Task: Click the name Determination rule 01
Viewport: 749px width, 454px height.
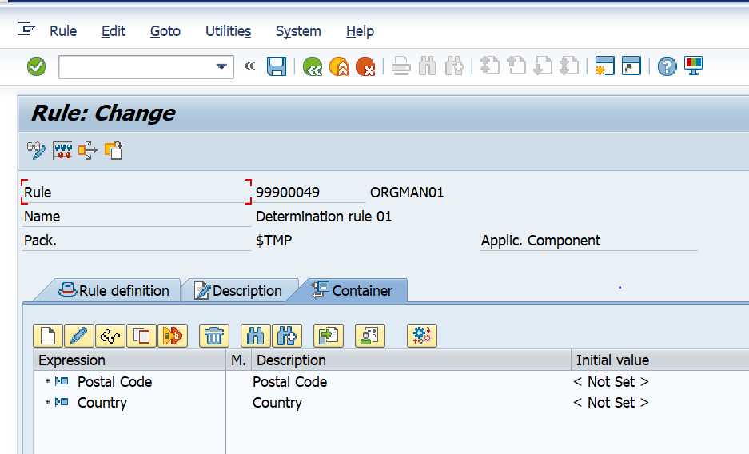Action: click(324, 217)
